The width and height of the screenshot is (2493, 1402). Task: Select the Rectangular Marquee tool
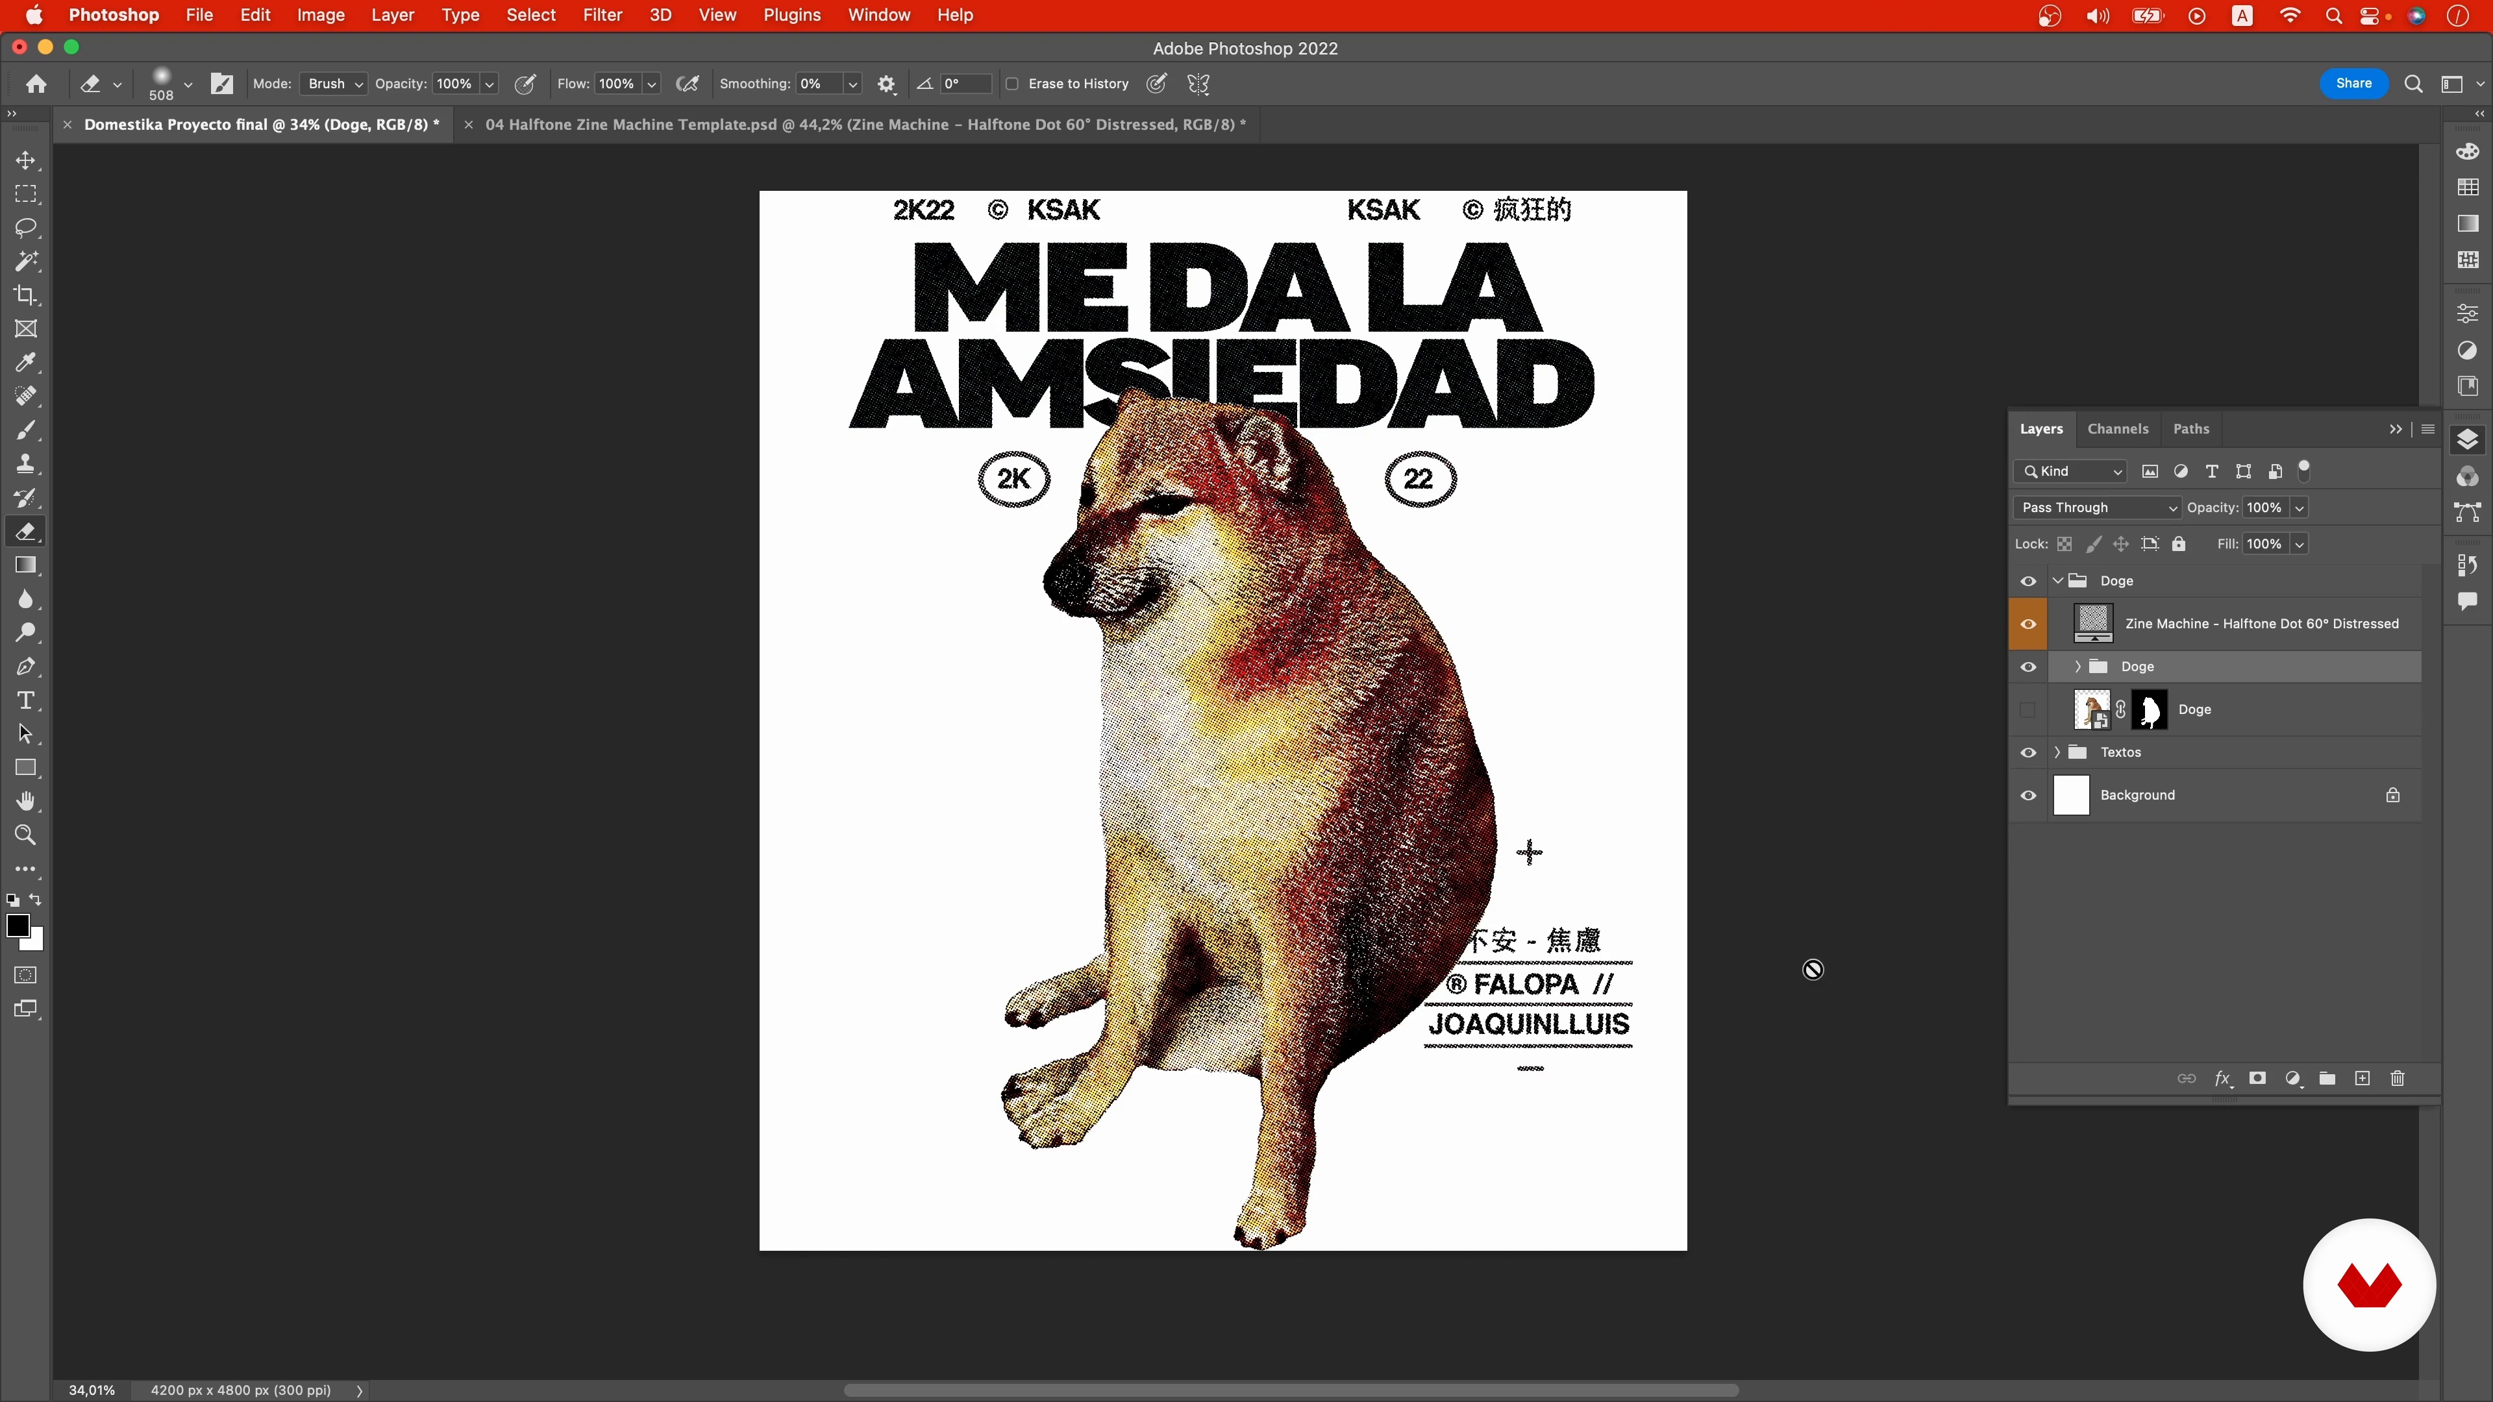26,193
